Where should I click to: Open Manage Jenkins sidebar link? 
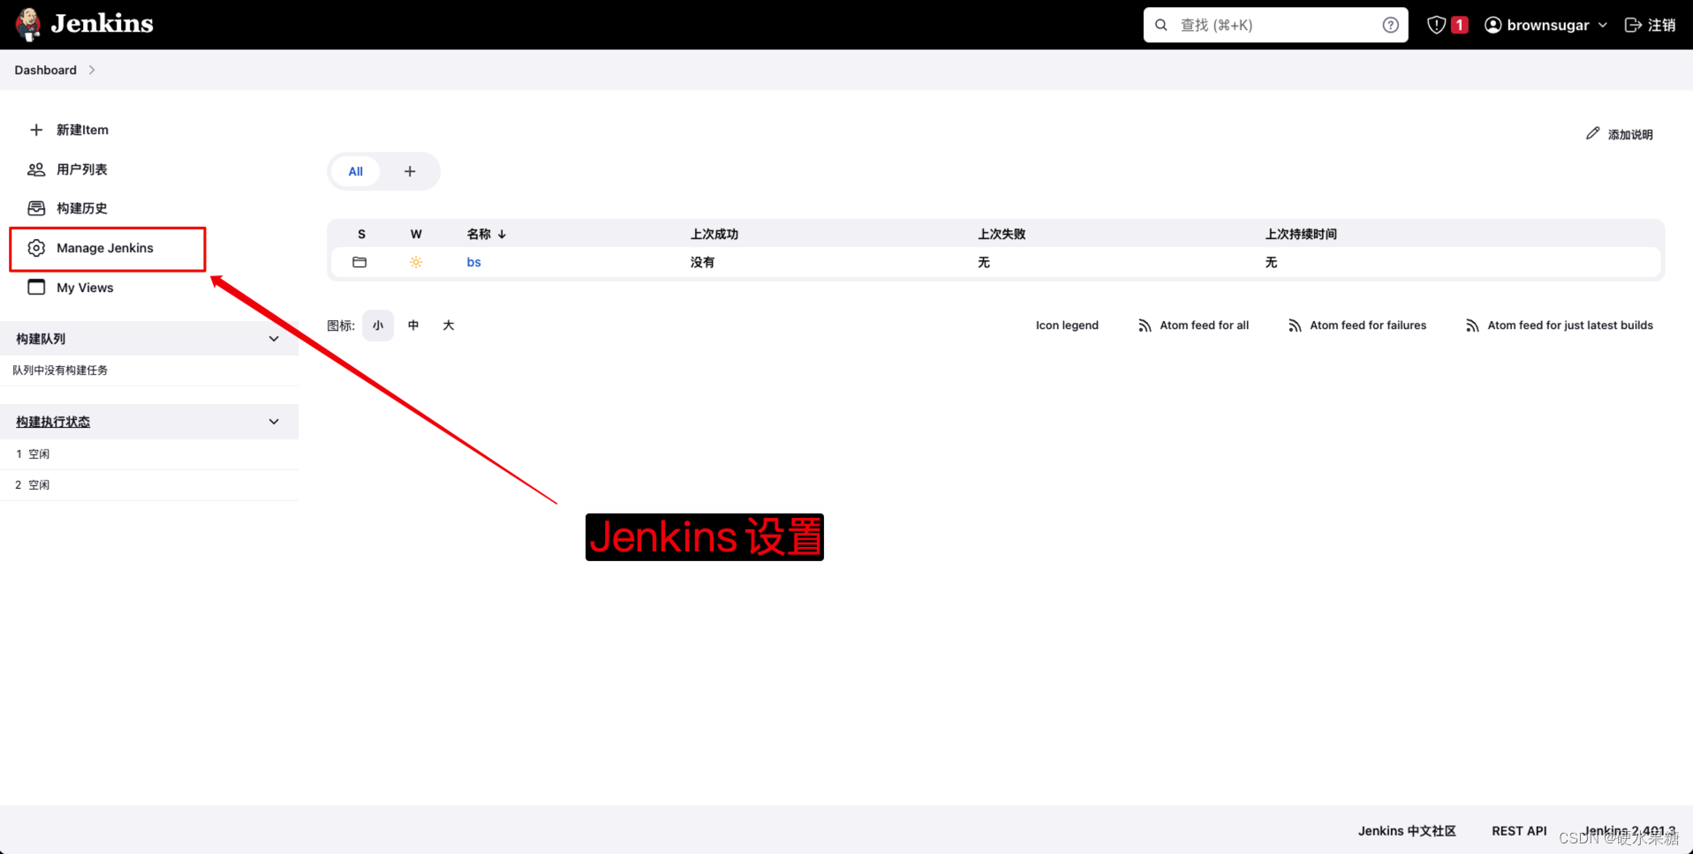(105, 248)
